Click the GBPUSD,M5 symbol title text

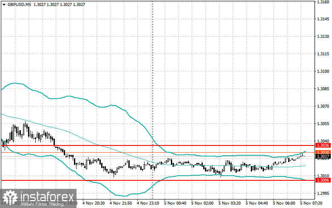click(19, 4)
